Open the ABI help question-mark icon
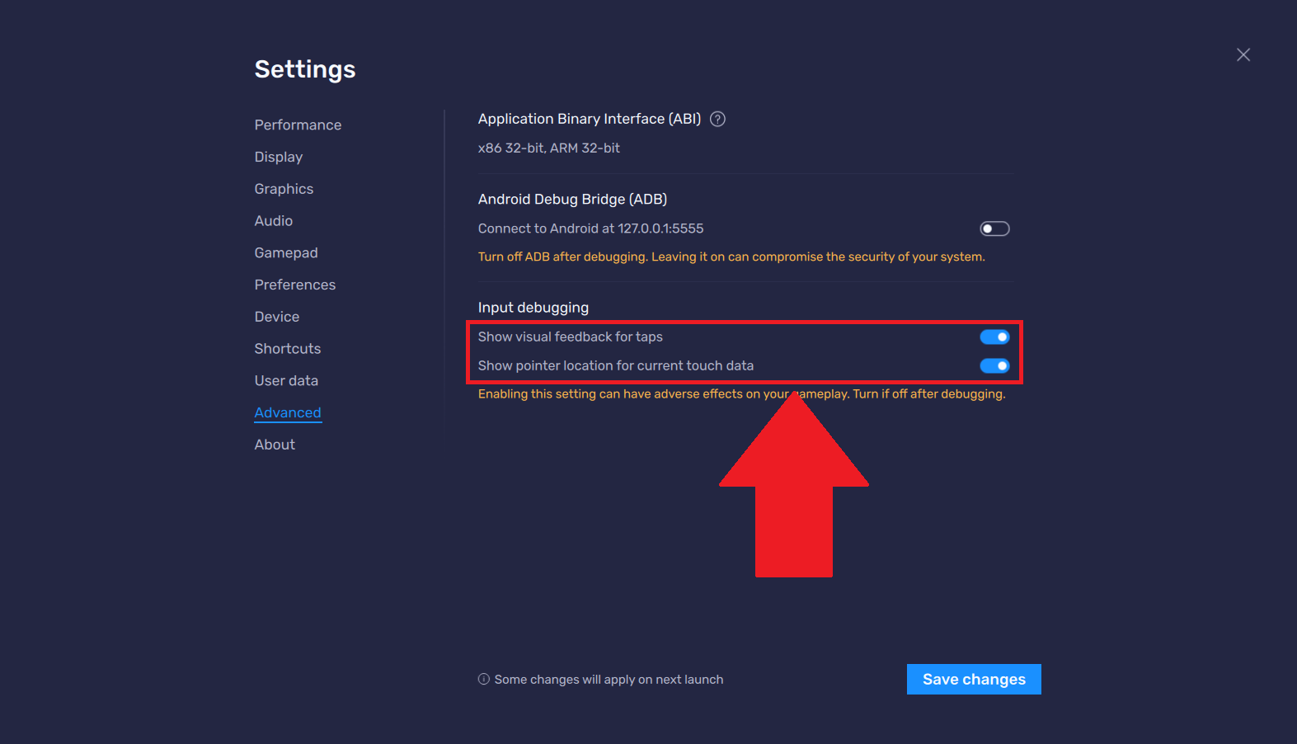This screenshot has height=744, width=1297. coord(717,119)
